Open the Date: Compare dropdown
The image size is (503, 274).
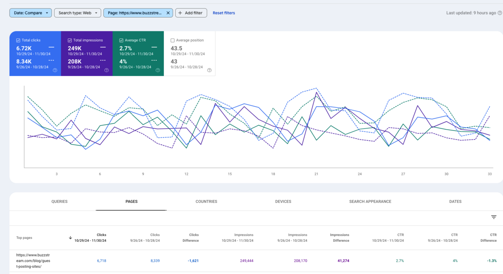(31, 13)
